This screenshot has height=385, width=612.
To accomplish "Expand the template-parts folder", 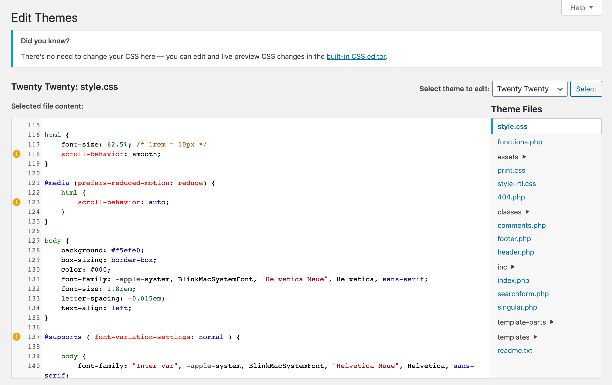I will 525,322.
